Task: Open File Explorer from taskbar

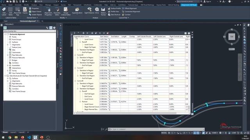Action: [16, 137]
